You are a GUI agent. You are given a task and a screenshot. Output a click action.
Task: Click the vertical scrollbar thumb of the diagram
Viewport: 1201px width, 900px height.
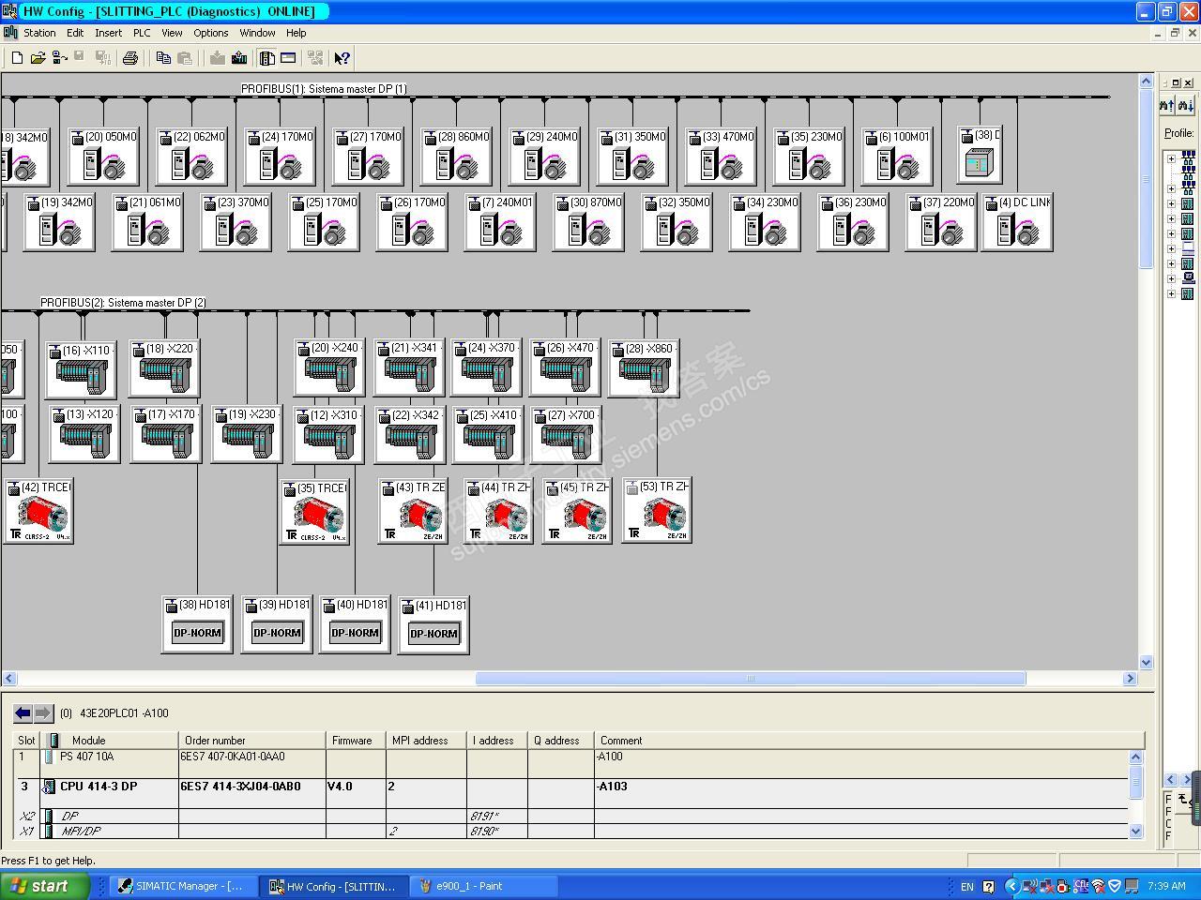click(1146, 181)
